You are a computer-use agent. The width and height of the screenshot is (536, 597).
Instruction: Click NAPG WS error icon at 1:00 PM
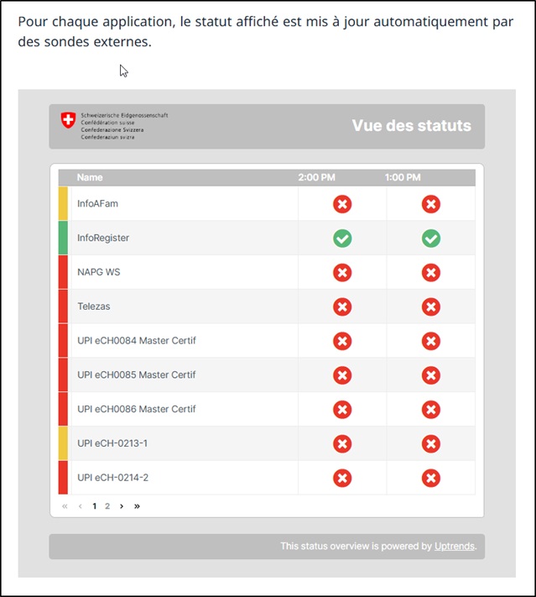coord(431,273)
